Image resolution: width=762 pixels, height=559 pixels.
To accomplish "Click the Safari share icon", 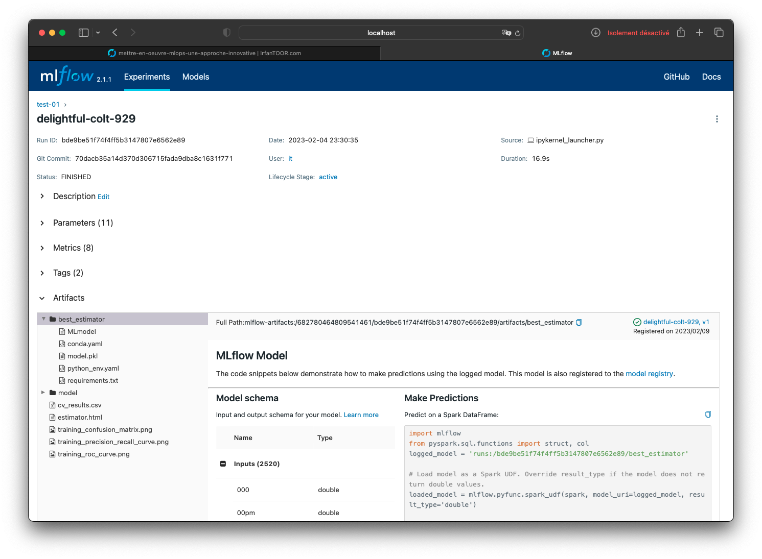I will pyautogui.click(x=681, y=33).
